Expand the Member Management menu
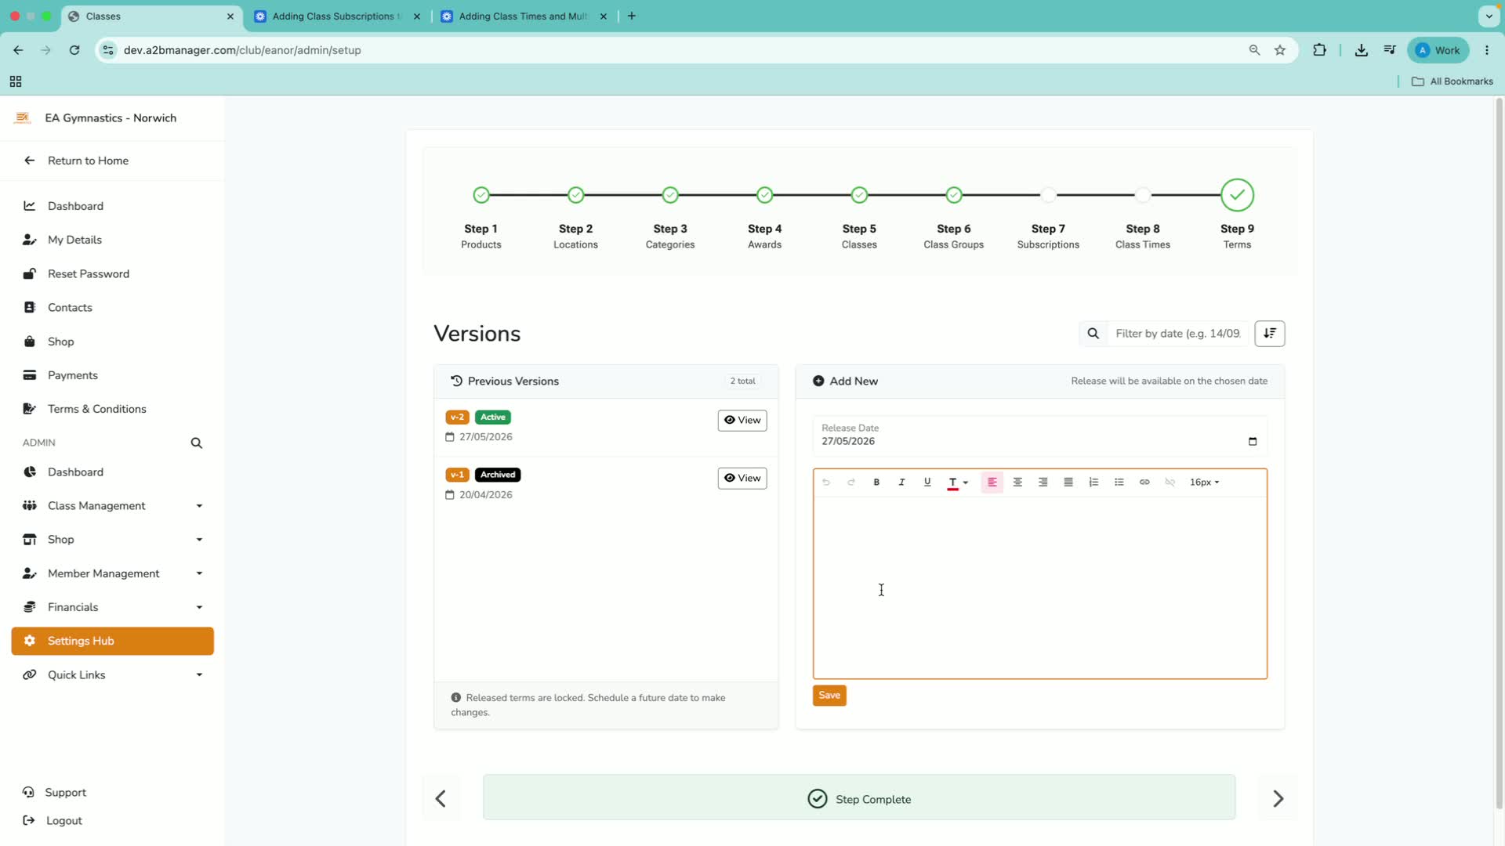This screenshot has height=846, width=1505. pos(113,573)
